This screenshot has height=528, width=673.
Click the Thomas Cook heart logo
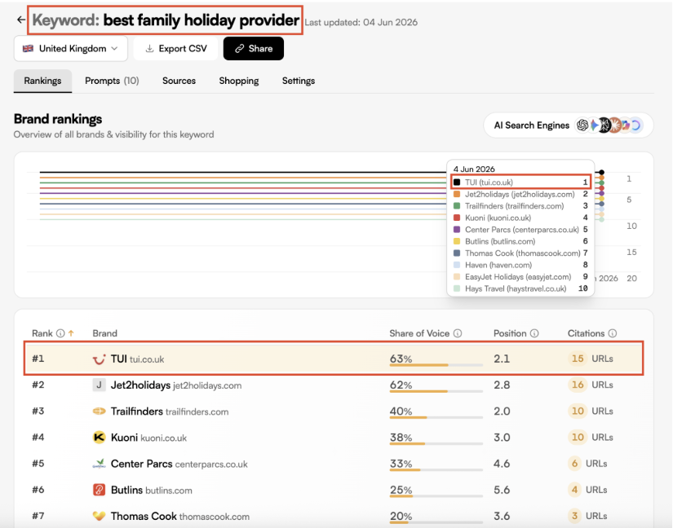pyautogui.click(x=100, y=516)
